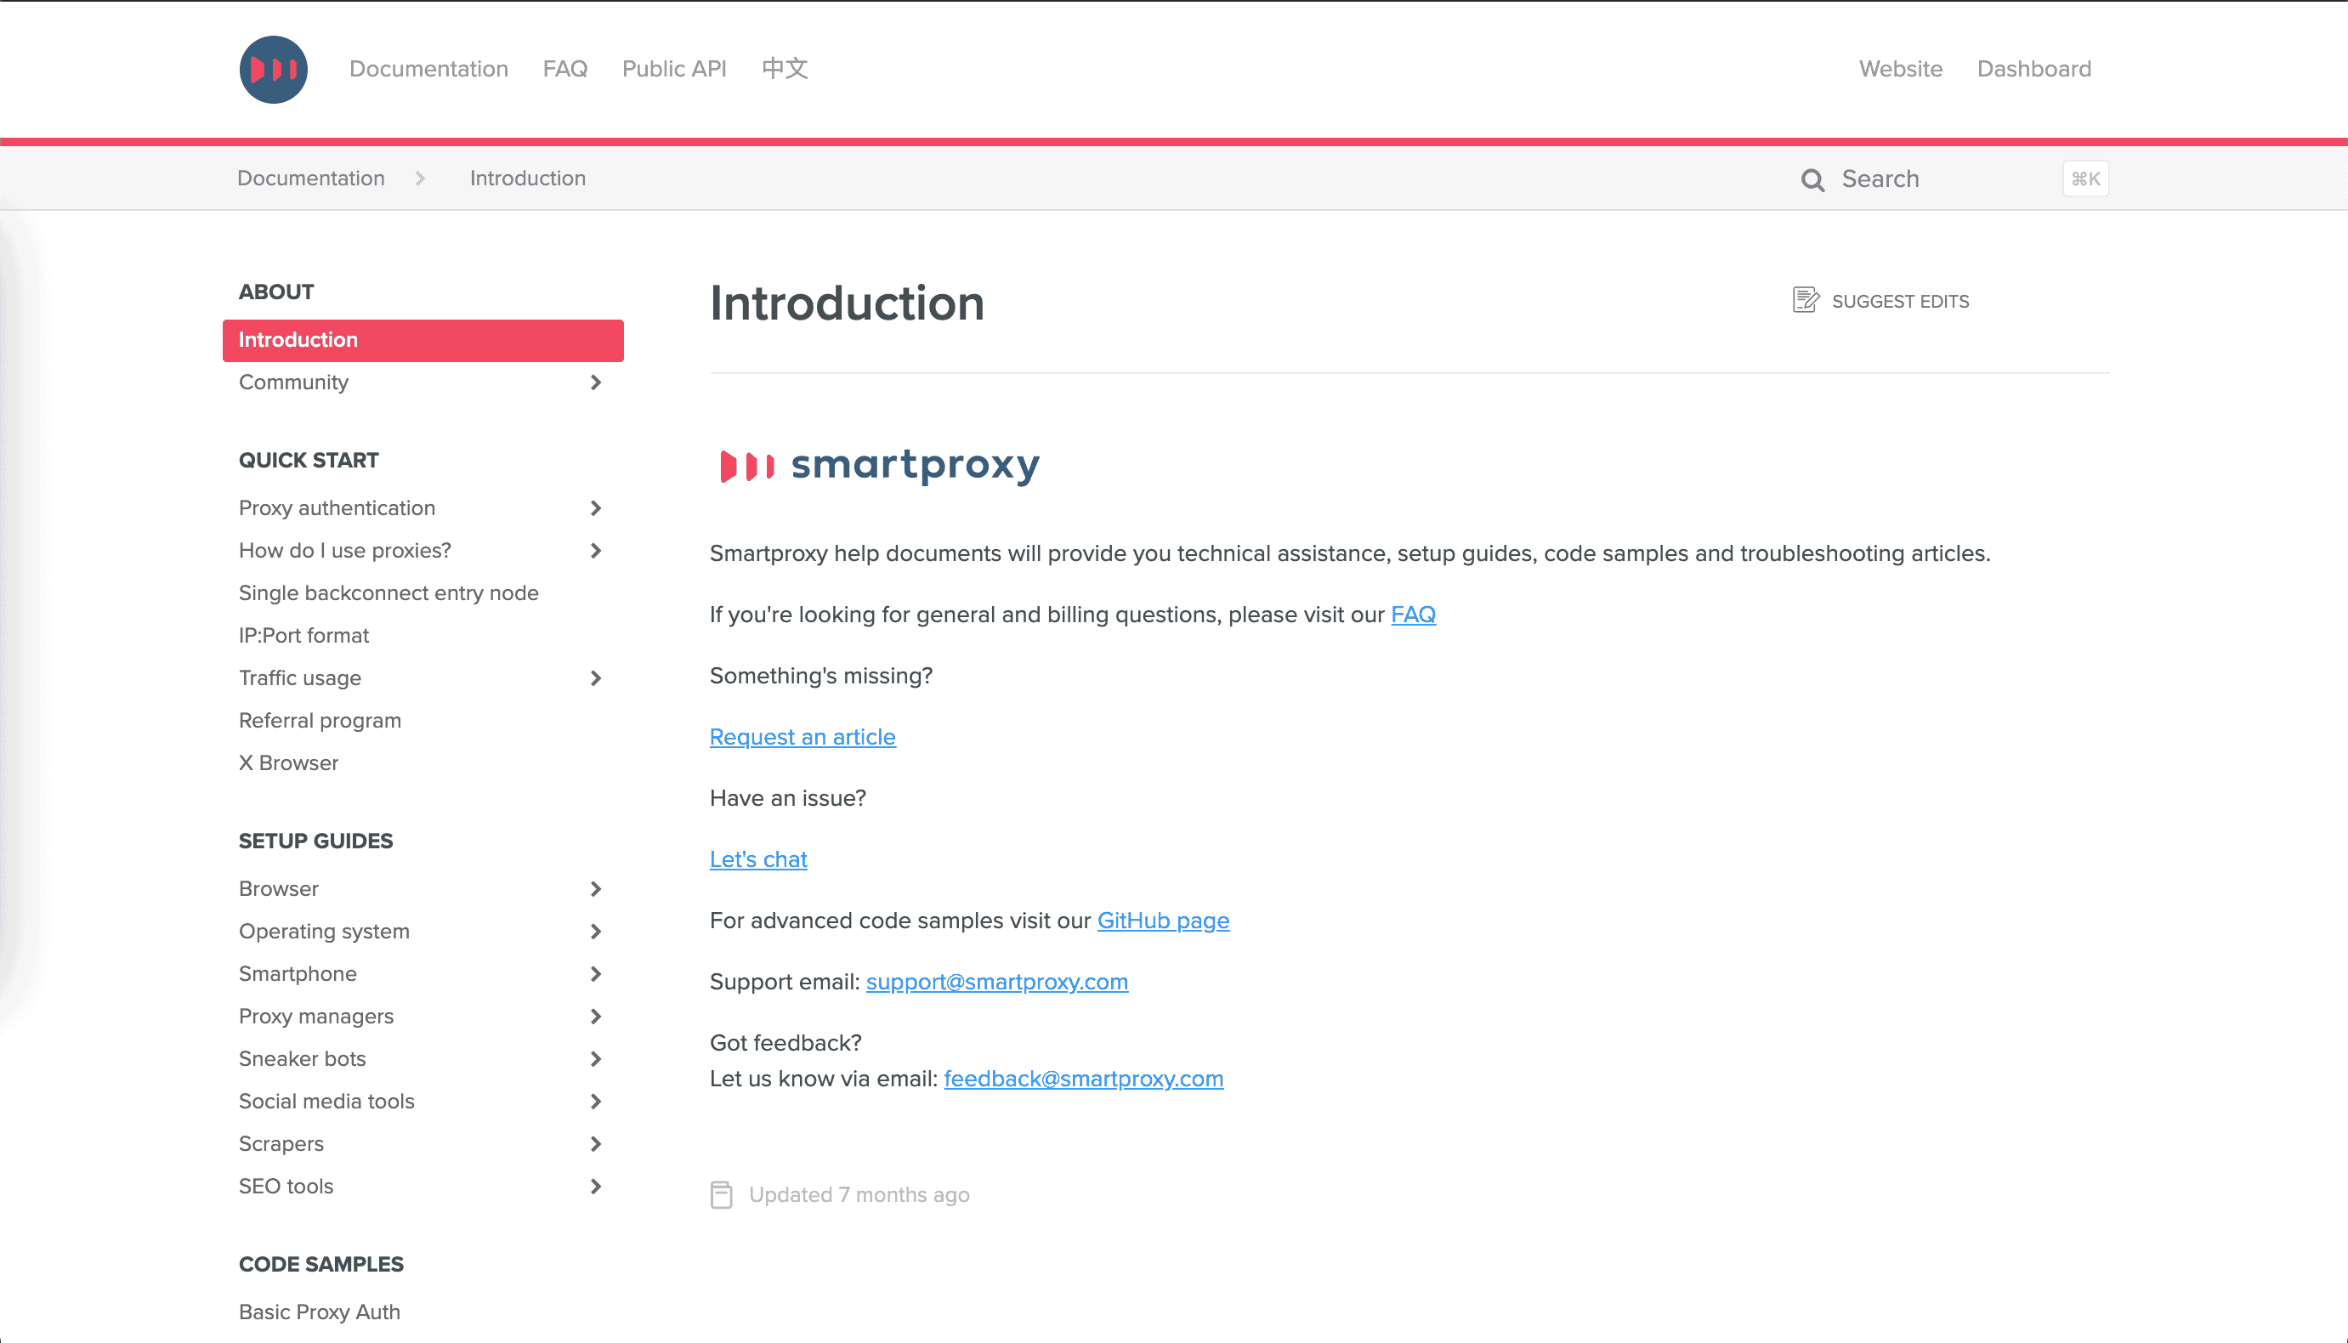Click Introduction breadcrumb
The height and width of the screenshot is (1343, 2348).
[x=528, y=178]
